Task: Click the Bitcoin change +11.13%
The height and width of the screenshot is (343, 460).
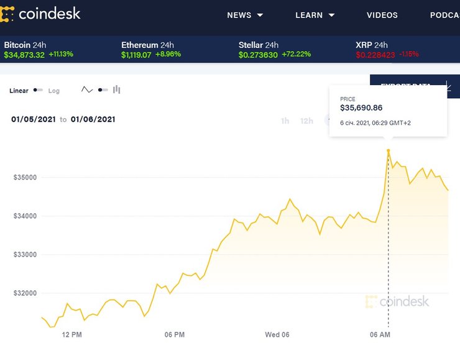Action: (61, 54)
